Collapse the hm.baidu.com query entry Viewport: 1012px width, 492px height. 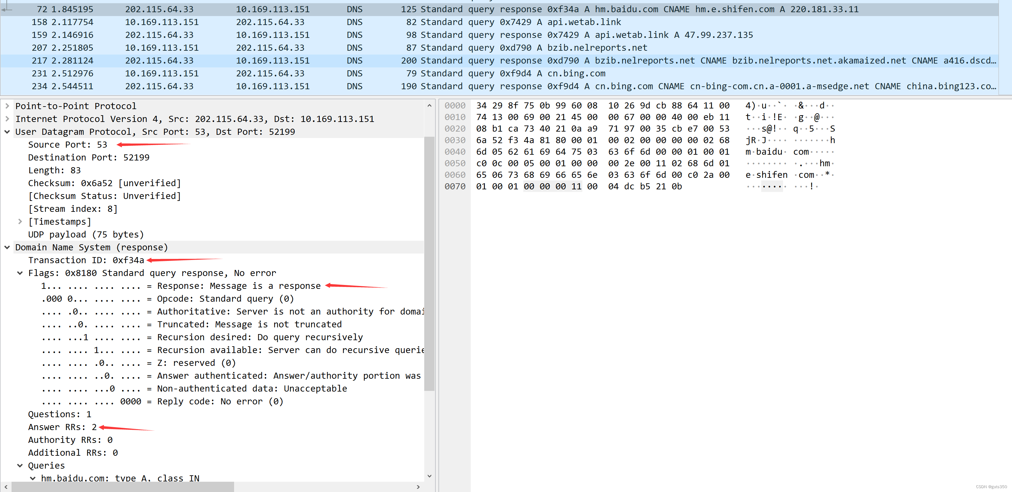33,478
